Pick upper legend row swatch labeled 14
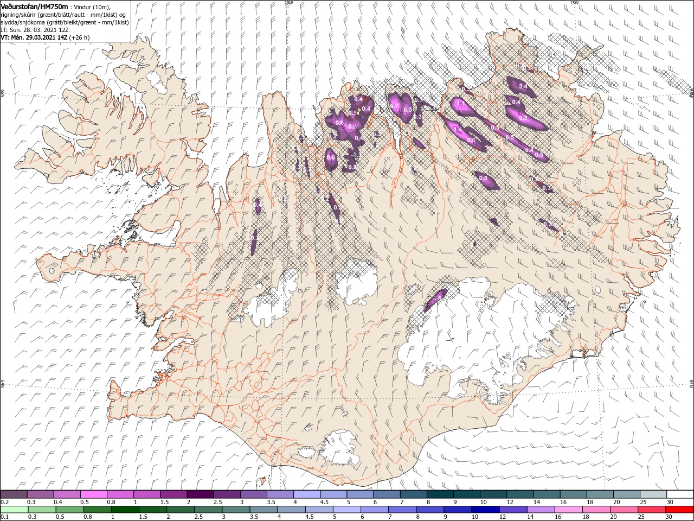 (x=546, y=494)
